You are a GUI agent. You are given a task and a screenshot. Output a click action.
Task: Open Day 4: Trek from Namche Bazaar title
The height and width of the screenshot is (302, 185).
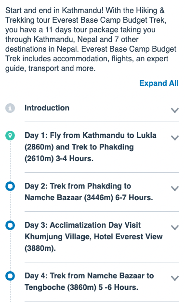click(x=89, y=281)
